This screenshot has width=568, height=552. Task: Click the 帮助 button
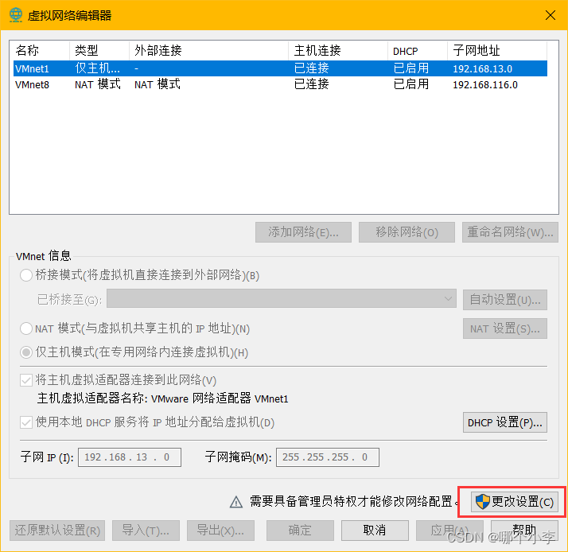(524, 531)
